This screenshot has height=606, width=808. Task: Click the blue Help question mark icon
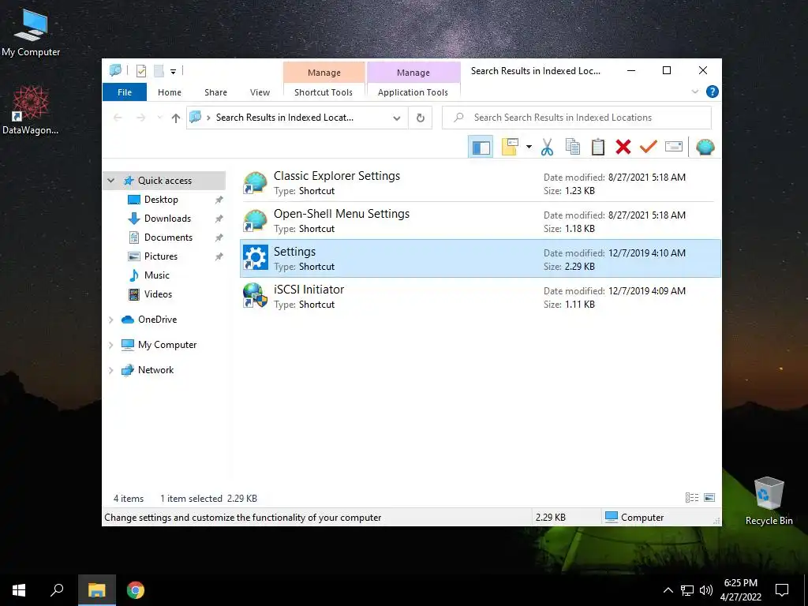coord(713,92)
